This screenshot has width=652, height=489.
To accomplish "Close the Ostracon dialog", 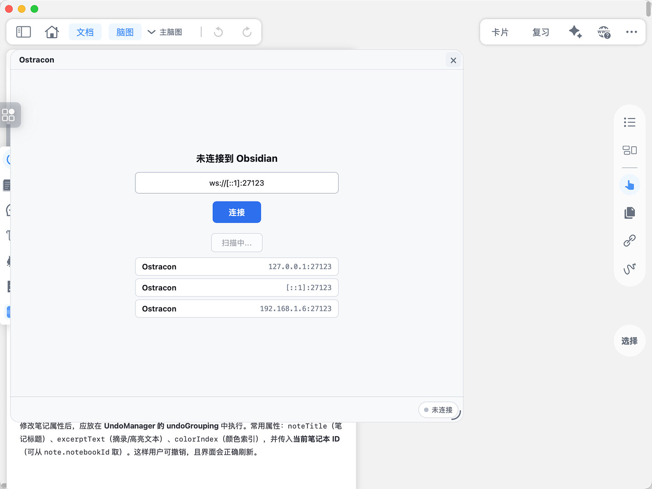I will pyautogui.click(x=453, y=60).
